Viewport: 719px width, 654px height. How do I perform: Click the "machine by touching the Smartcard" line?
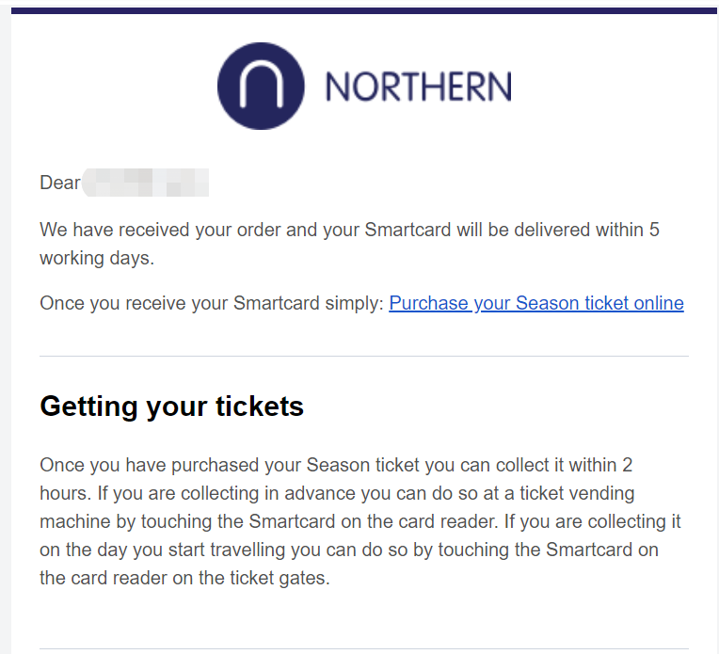pos(187,522)
